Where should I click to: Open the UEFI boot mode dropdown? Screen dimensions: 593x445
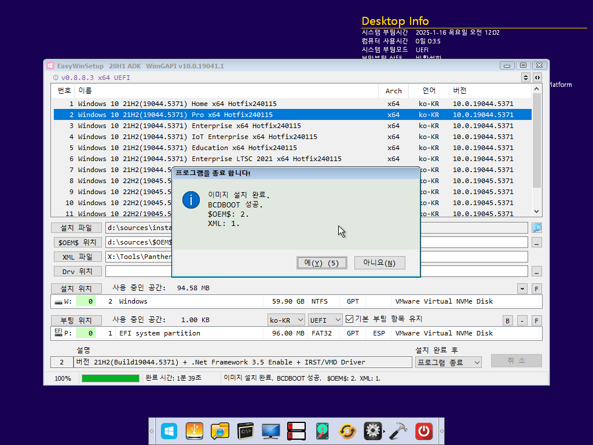[x=325, y=320]
